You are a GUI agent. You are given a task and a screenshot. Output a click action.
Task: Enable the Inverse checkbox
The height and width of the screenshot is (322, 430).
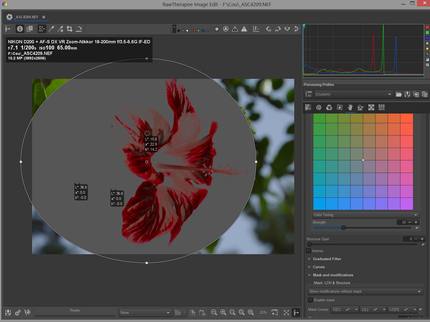[309, 251]
